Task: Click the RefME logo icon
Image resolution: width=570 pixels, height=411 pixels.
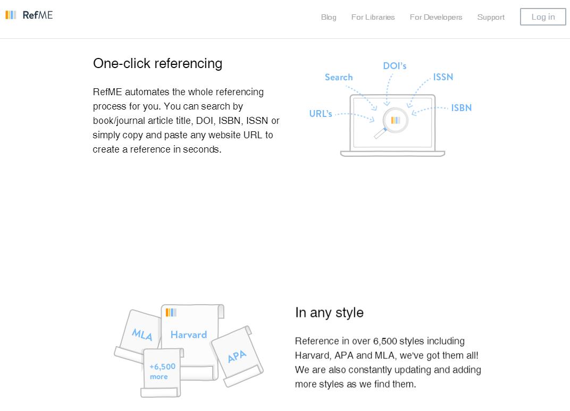Action: [x=11, y=15]
